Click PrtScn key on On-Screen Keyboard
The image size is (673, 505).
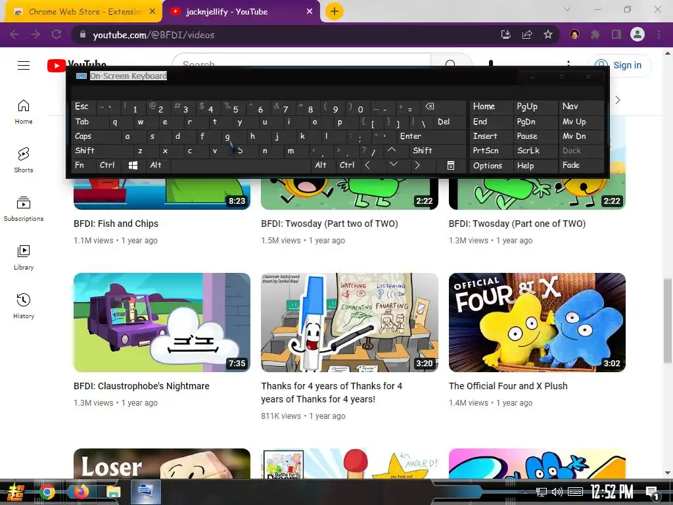[x=491, y=151]
